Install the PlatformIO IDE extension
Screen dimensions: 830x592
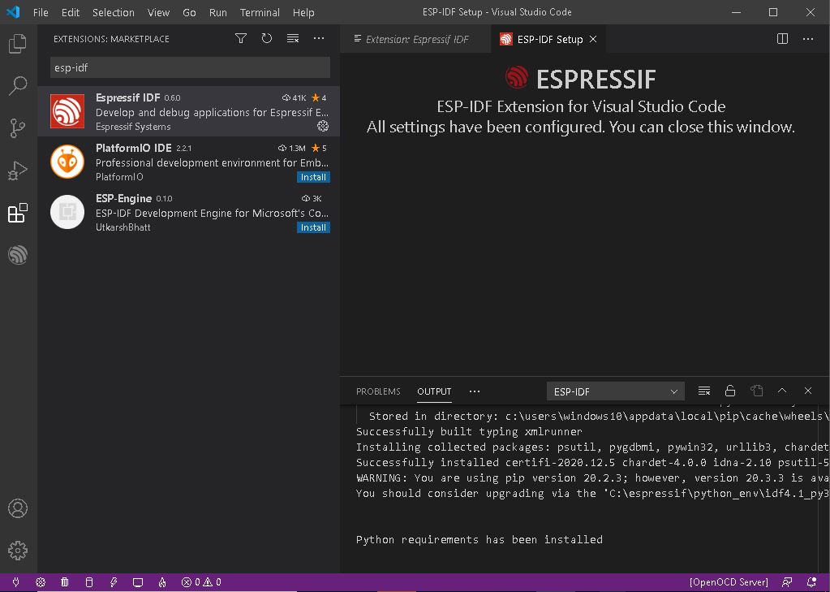(x=313, y=177)
